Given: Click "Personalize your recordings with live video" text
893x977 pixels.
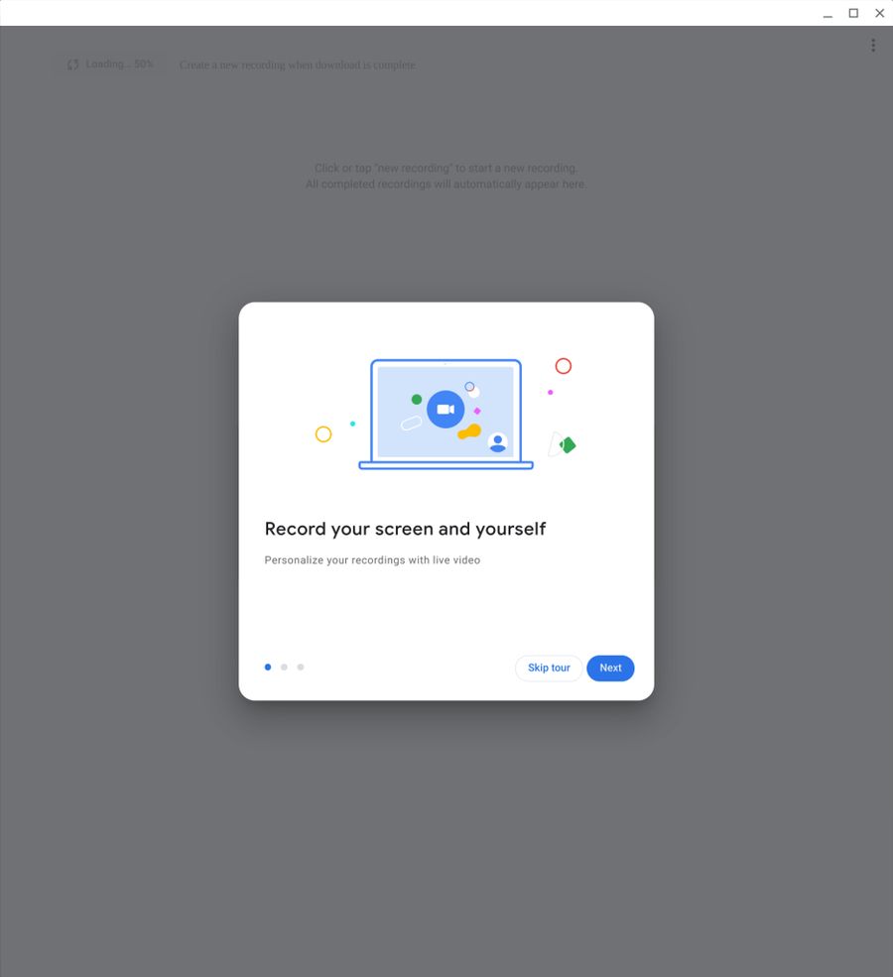Looking at the screenshot, I should point(372,560).
